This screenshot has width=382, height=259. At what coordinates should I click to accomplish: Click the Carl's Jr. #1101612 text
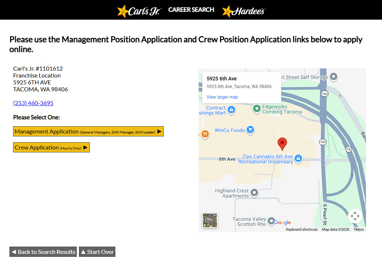tap(38, 69)
